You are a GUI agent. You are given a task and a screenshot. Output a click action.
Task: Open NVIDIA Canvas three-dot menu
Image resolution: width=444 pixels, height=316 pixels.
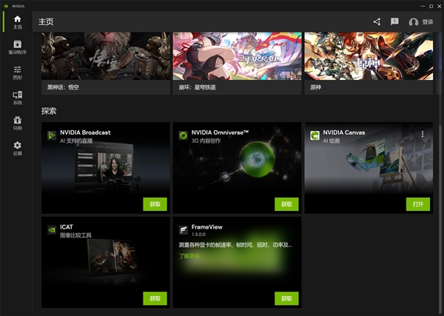point(423,134)
